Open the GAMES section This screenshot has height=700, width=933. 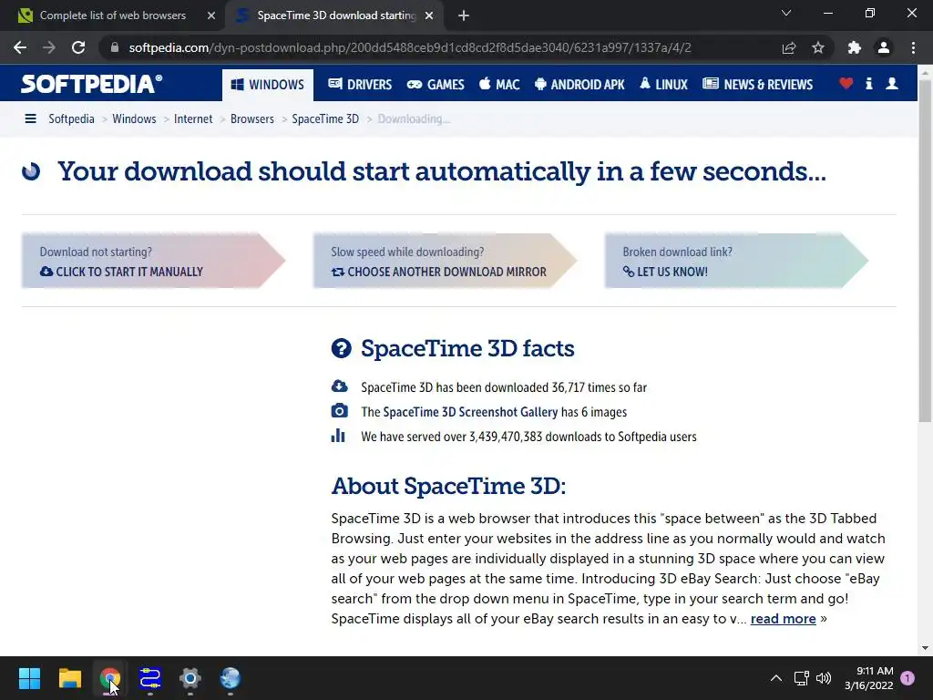(436, 85)
